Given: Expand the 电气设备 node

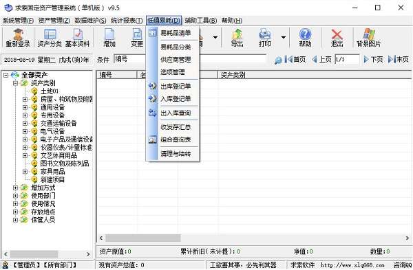Looking at the screenshot, I should point(25,131).
